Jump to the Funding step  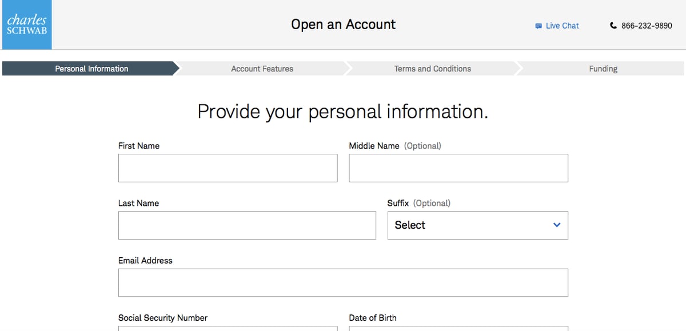pyautogui.click(x=603, y=69)
